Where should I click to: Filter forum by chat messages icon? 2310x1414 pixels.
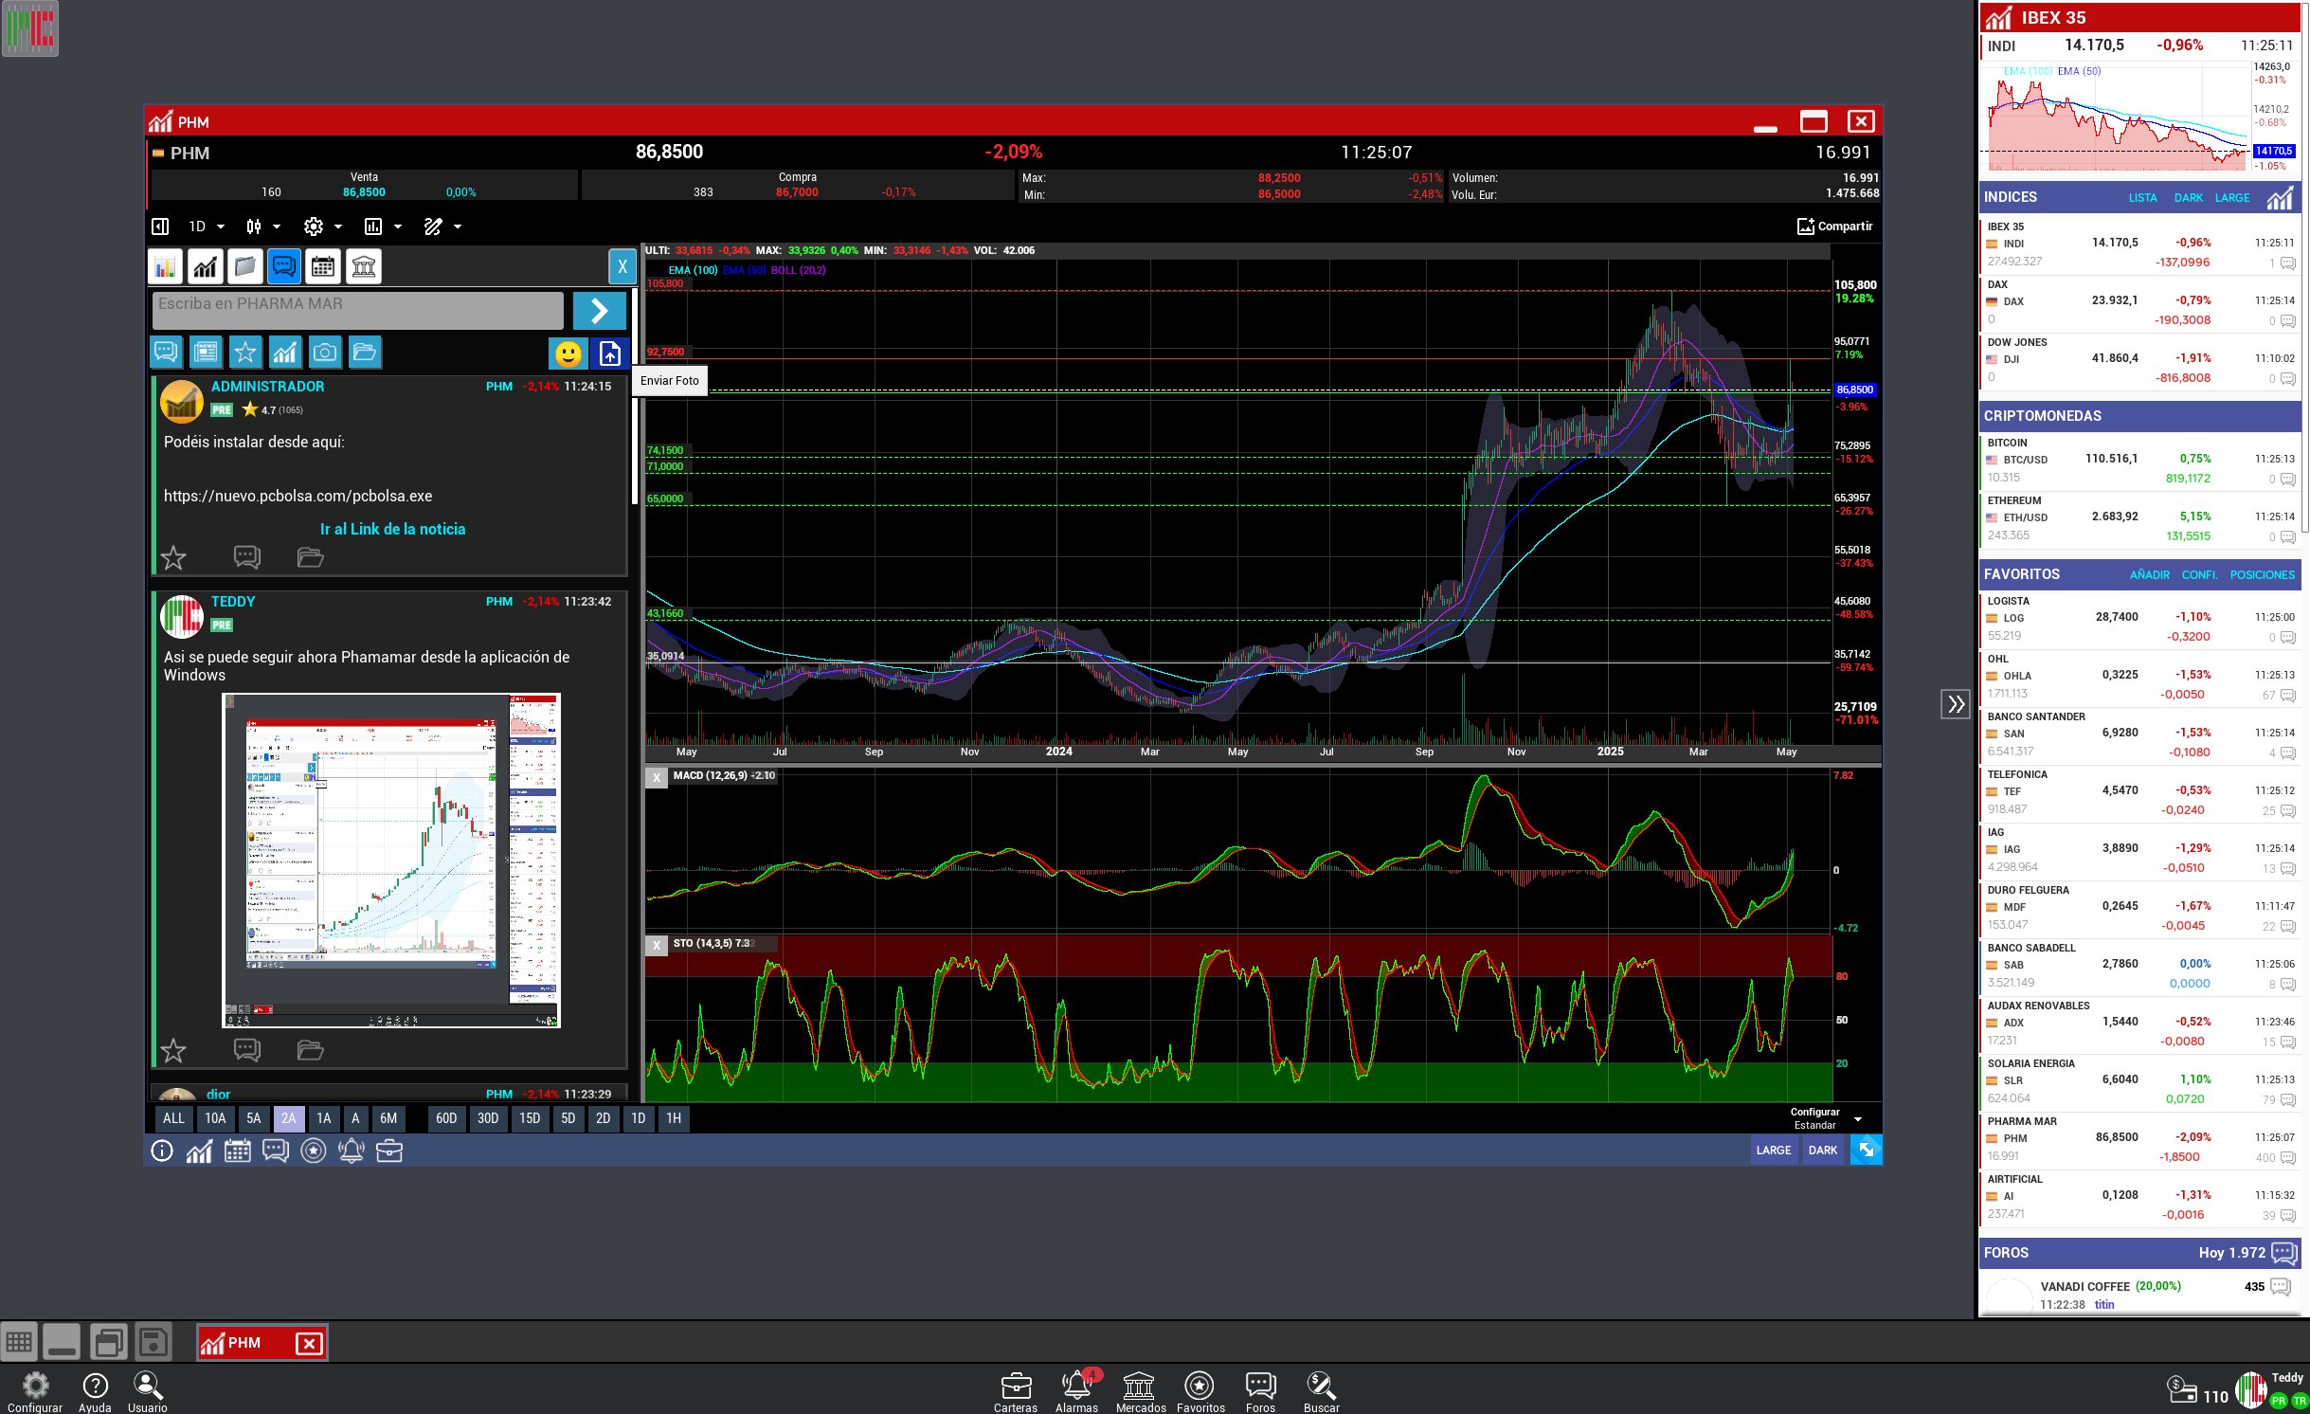165,353
